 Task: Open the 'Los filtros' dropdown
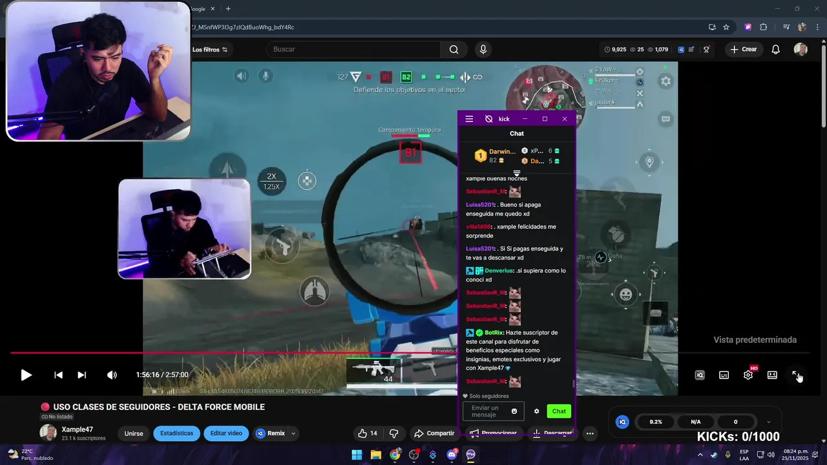pos(211,50)
